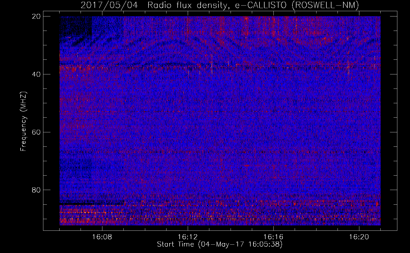Click the frequency tick label "20"
This screenshot has height=253, width=410.
[36, 16]
